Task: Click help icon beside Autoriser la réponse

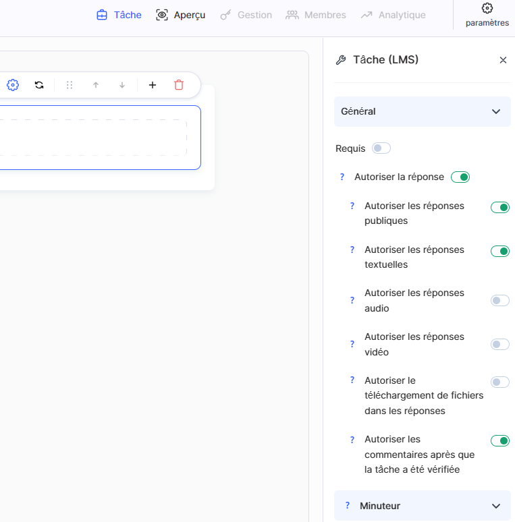Action: click(x=342, y=177)
